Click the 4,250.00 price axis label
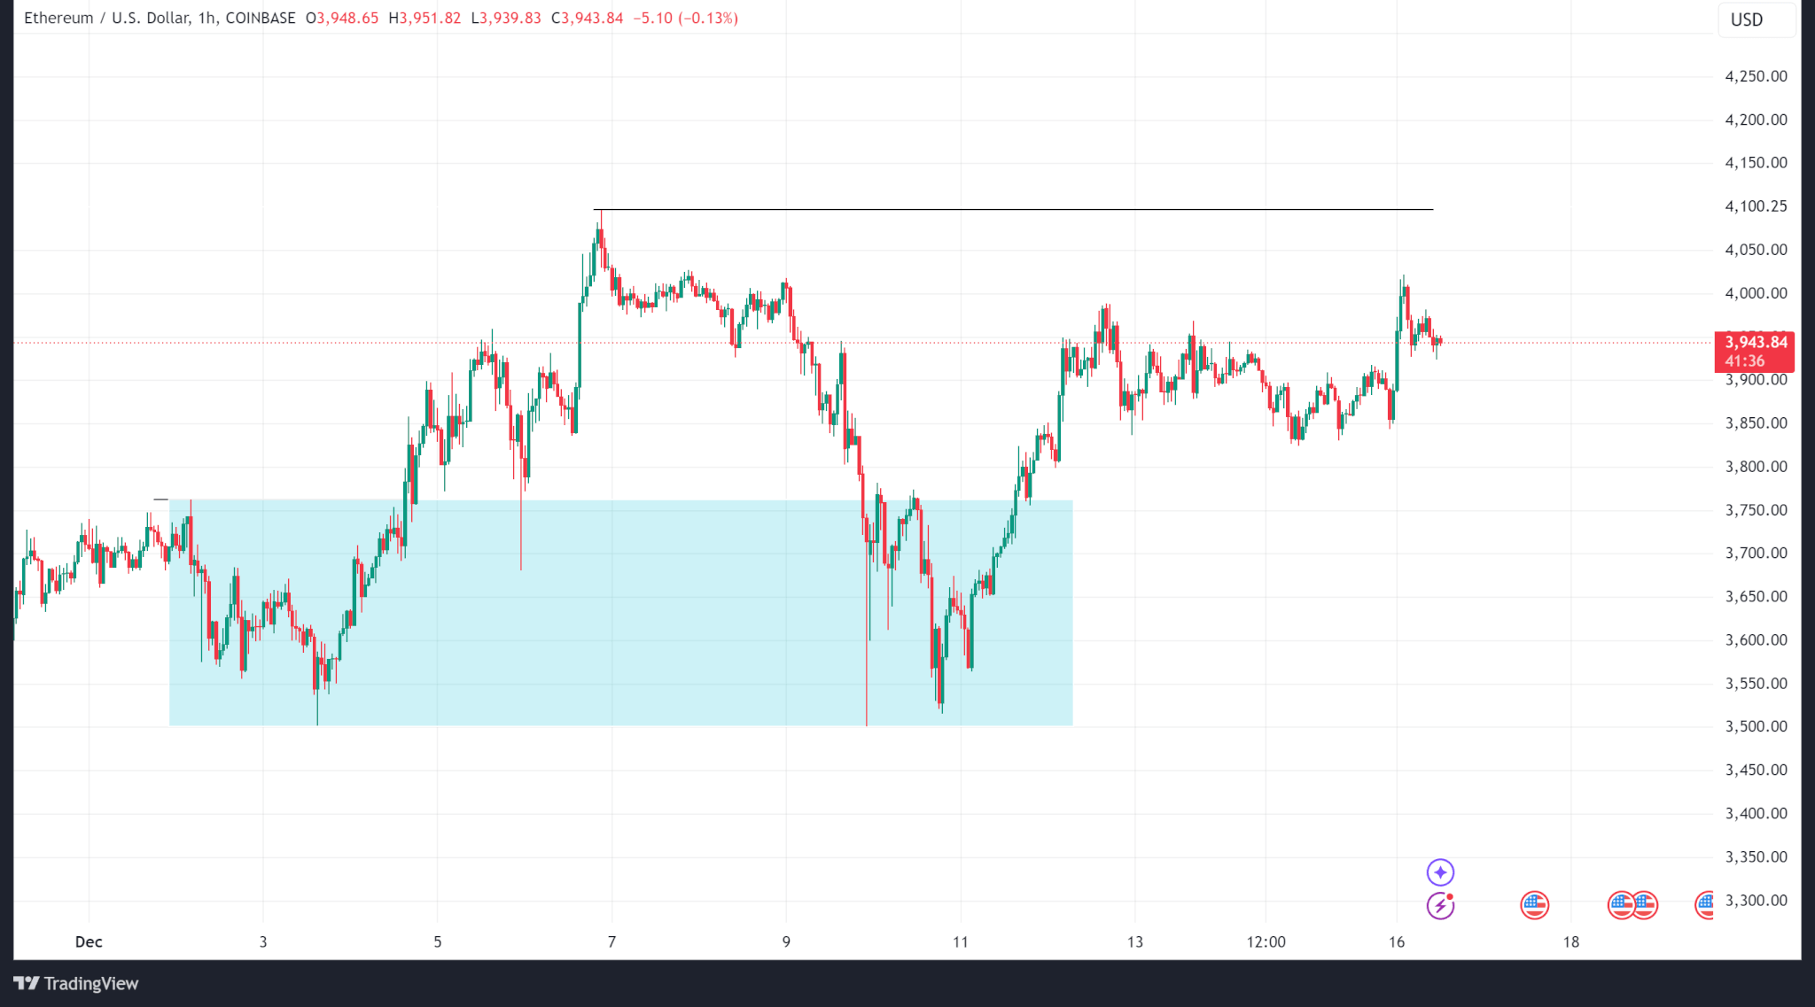 [1756, 76]
